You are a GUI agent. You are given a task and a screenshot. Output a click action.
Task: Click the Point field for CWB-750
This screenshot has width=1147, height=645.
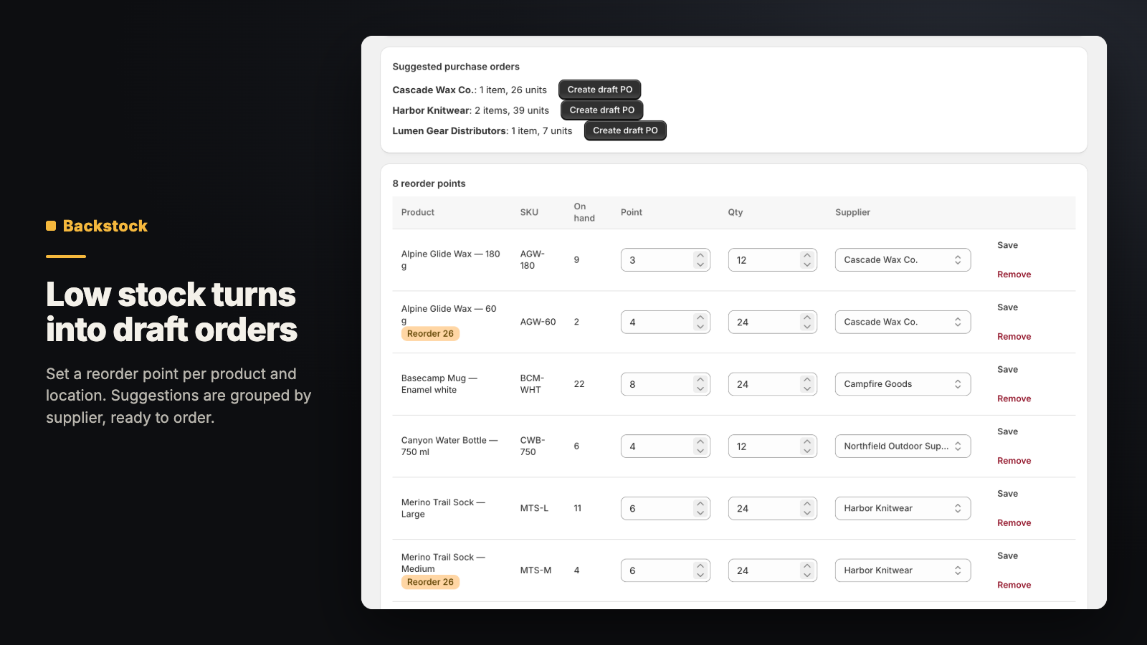[665, 446]
